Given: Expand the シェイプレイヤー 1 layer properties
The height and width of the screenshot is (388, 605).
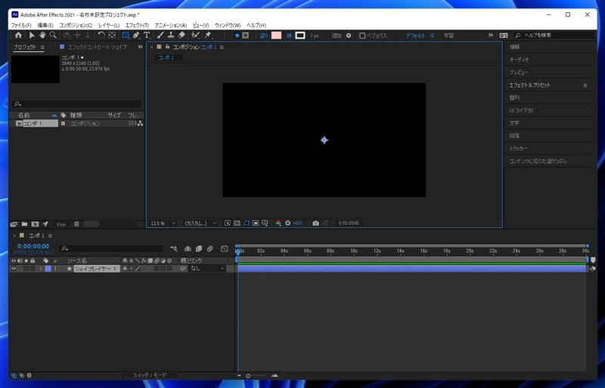Looking at the screenshot, I should 40,268.
